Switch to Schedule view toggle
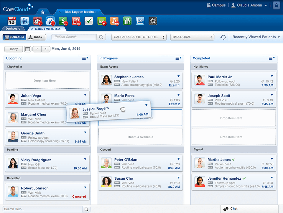 coord(14,37)
